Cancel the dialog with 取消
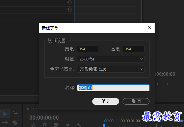Screen dimensions: 184x127 click(x=136, y=101)
